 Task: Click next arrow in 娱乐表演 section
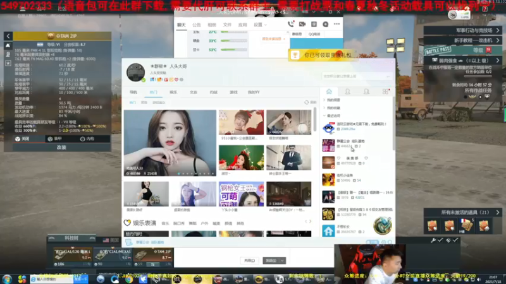[x=310, y=222]
